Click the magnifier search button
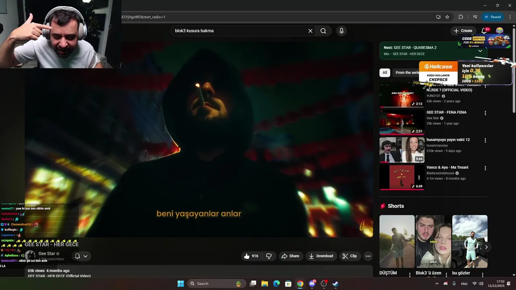 [323, 31]
